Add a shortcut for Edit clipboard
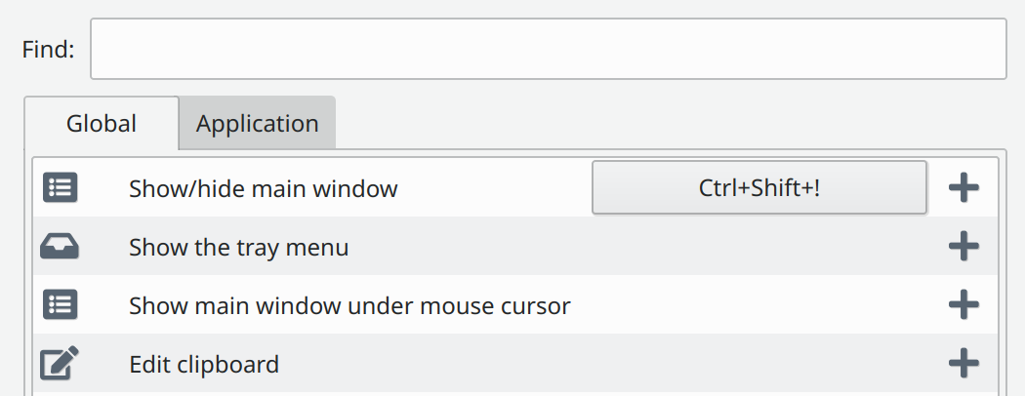This screenshot has width=1025, height=396. coord(963,364)
